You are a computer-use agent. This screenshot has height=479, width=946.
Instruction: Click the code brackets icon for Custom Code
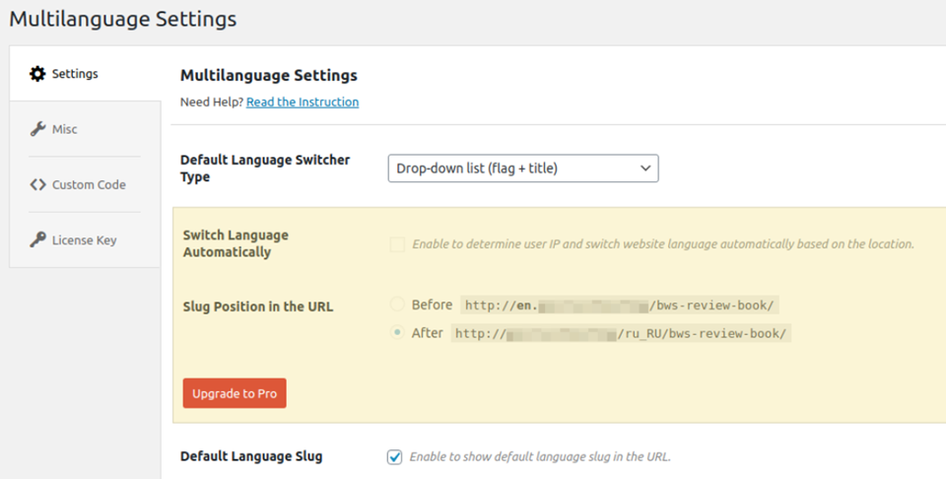pyautogui.click(x=37, y=184)
